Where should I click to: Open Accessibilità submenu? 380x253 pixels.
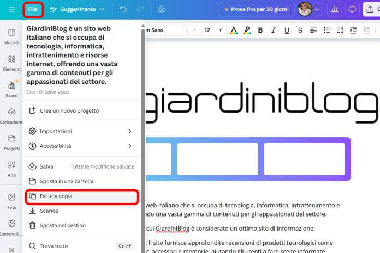click(82, 146)
